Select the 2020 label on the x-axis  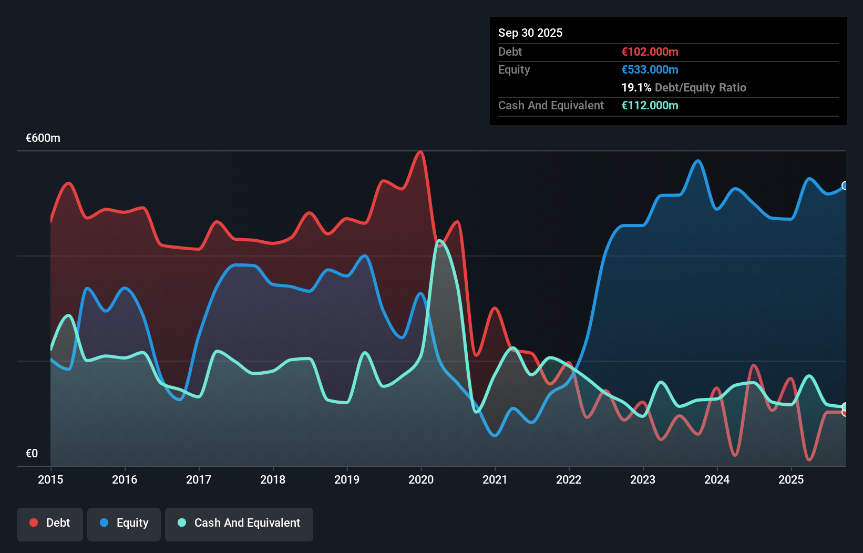pos(421,480)
